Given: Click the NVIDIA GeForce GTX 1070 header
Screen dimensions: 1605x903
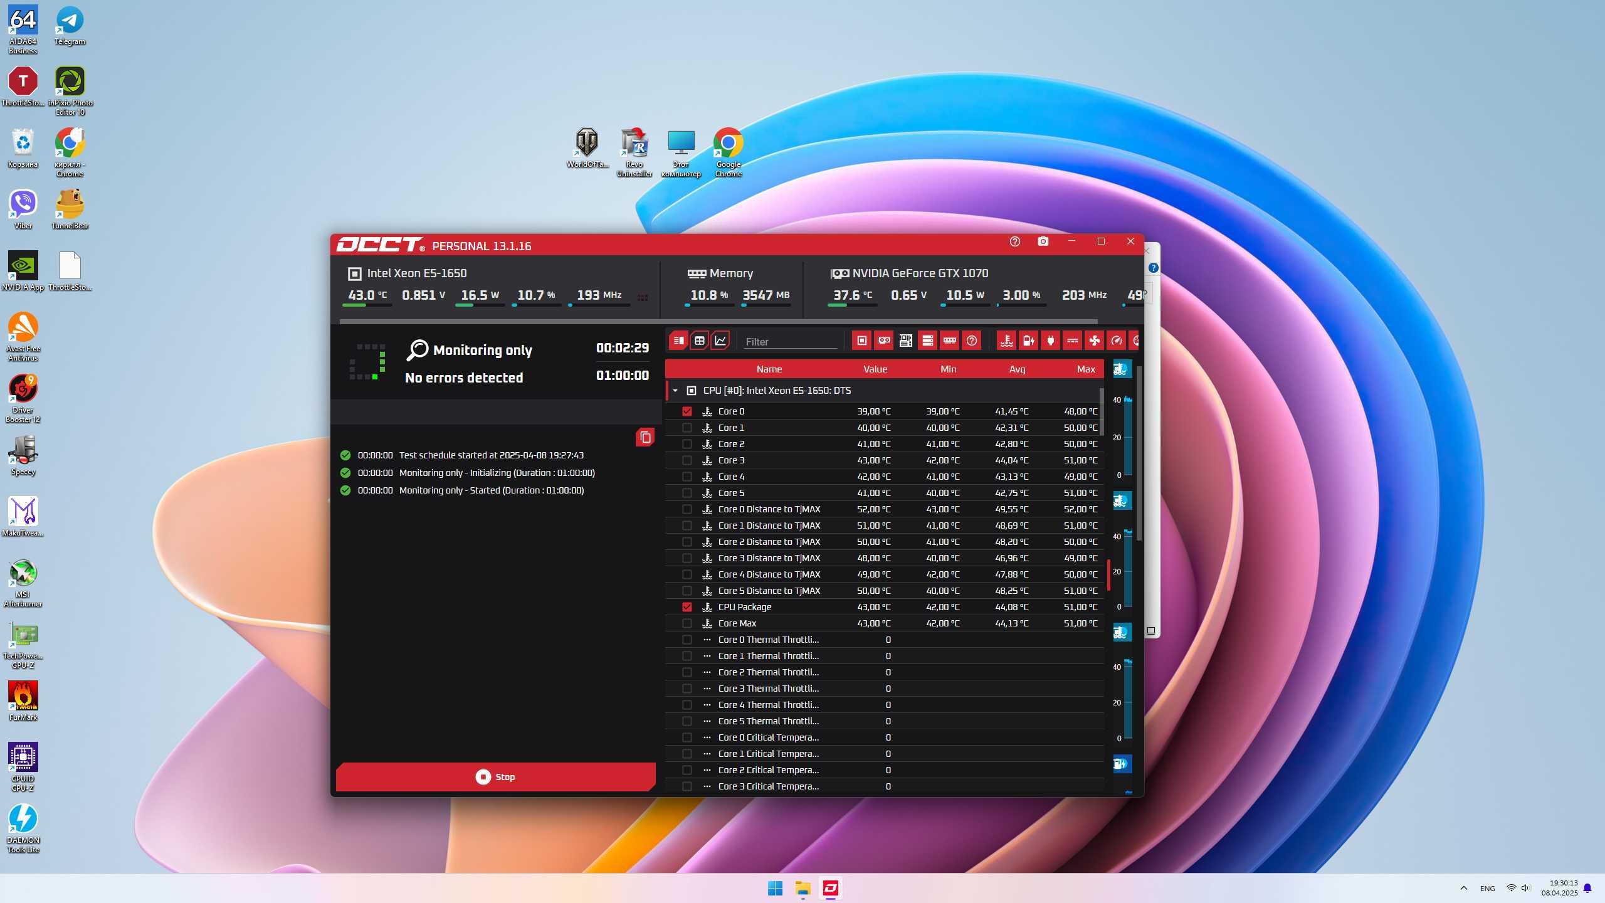Looking at the screenshot, I should point(909,273).
